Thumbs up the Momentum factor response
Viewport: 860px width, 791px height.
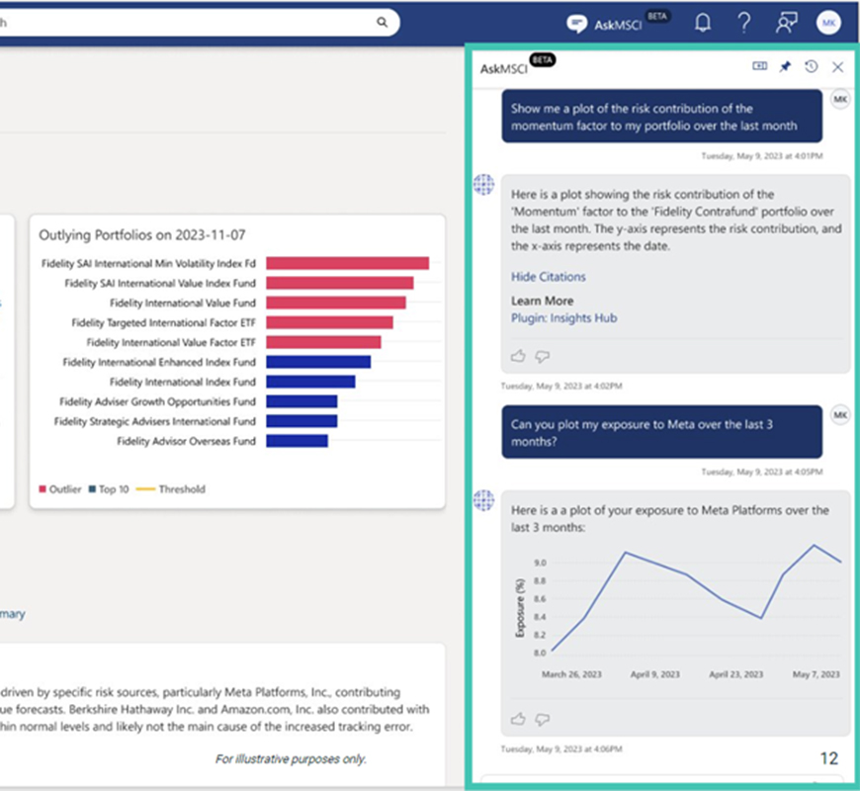point(519,356)
